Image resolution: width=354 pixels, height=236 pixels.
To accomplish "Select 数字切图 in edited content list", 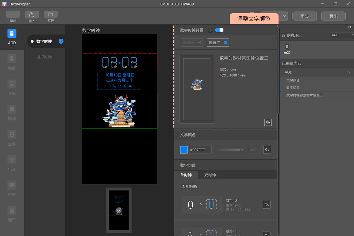I will (x=293, y=88).
